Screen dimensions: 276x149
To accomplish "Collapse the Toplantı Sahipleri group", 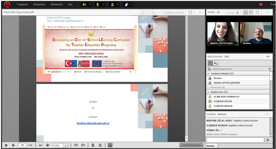I will (x=208, y=74).
